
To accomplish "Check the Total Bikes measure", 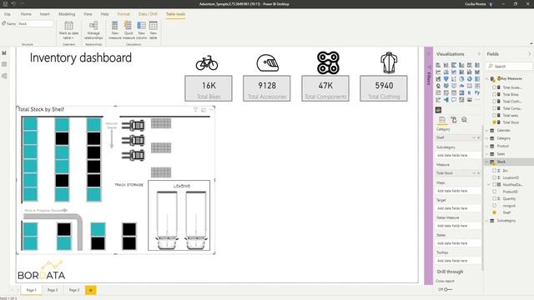I will [494, 94].
